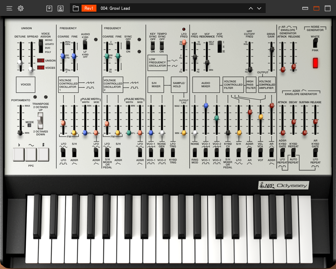Open preset list via '004: Growl Lead' name
Screen dimensions: 336x269
point(116,8)
